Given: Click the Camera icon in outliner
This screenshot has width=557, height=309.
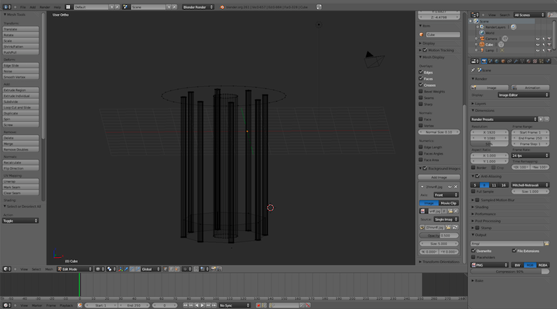Looking at the screenshot, I should point(482,38).
